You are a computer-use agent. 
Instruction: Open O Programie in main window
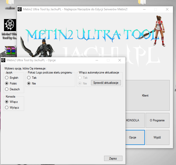point(157,120)
